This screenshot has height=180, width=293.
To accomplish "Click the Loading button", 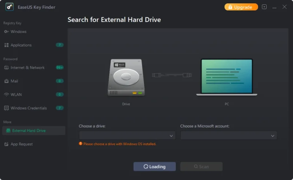I will tap(155, 166).
